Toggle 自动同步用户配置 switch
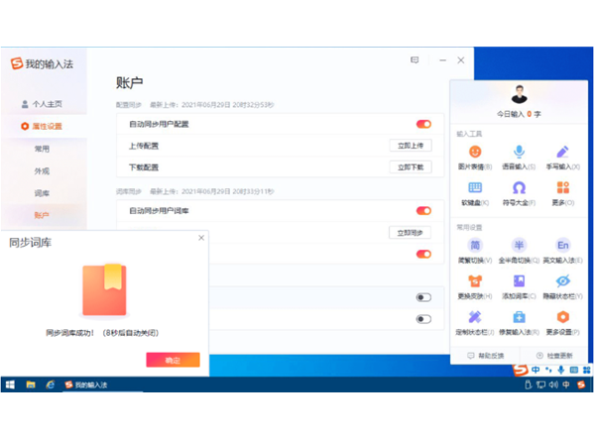 pyautogui.click(x=423, y=124)
